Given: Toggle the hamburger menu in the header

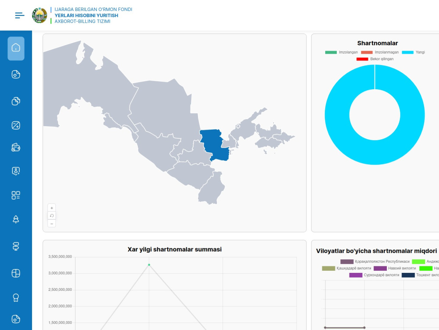Looking at the screenshot, I should click(x=20, y=15).
